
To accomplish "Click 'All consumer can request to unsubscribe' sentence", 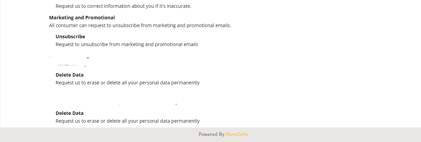I will (140, 25).
